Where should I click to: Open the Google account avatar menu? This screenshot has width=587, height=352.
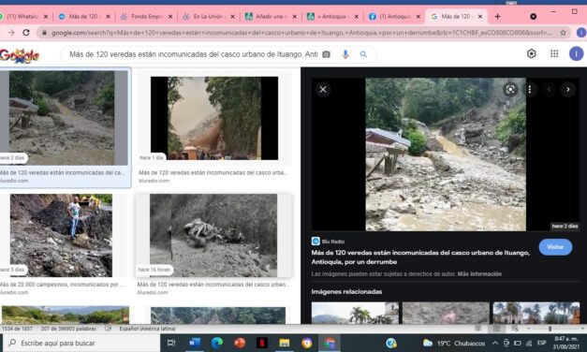point(576,54)
